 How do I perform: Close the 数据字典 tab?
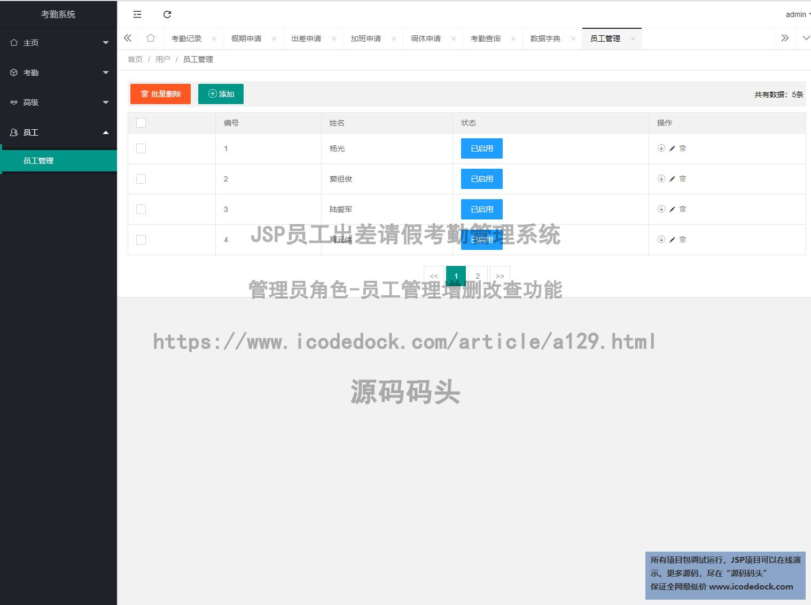point(573,38)
